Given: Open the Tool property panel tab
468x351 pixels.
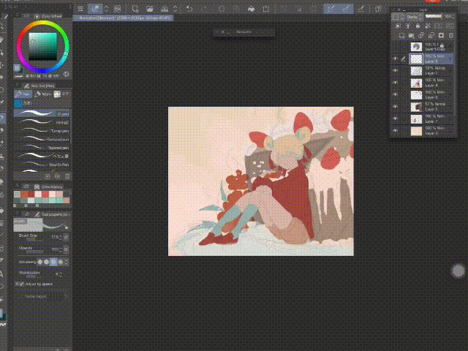Looking at the screenshot, I should (51, 214).
